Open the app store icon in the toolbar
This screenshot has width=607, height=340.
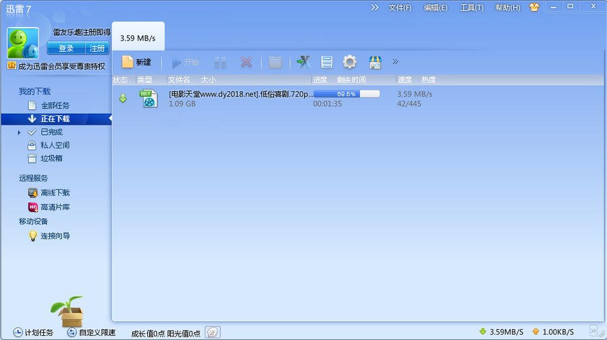[375, 62]
